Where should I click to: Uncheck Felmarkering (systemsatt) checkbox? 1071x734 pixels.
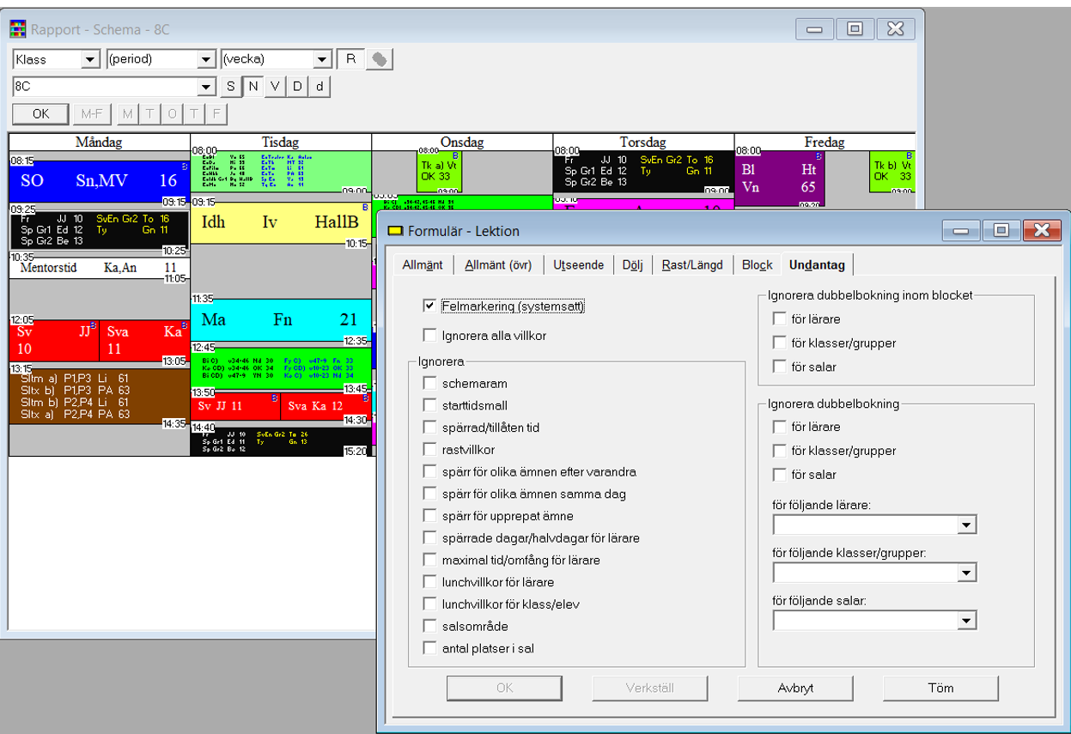click(430, 306)
